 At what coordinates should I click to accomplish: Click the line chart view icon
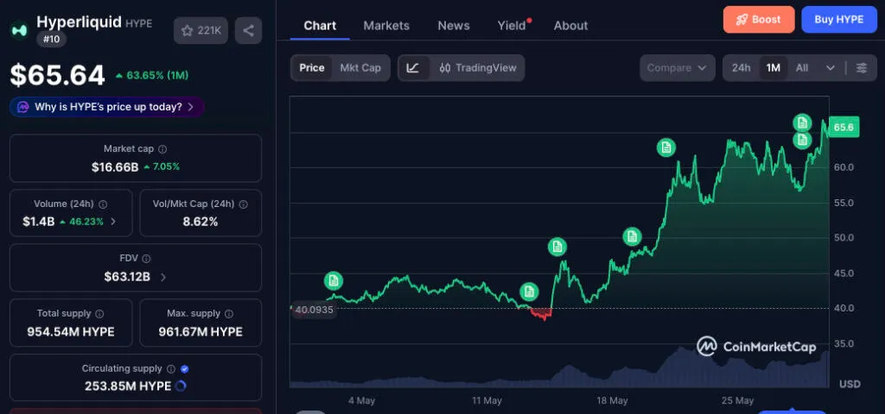pos(413,68)
